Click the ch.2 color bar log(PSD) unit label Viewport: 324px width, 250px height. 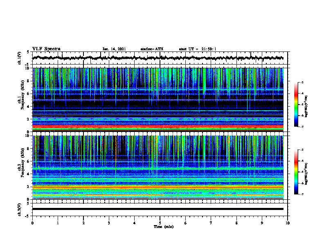pos(306,174)
